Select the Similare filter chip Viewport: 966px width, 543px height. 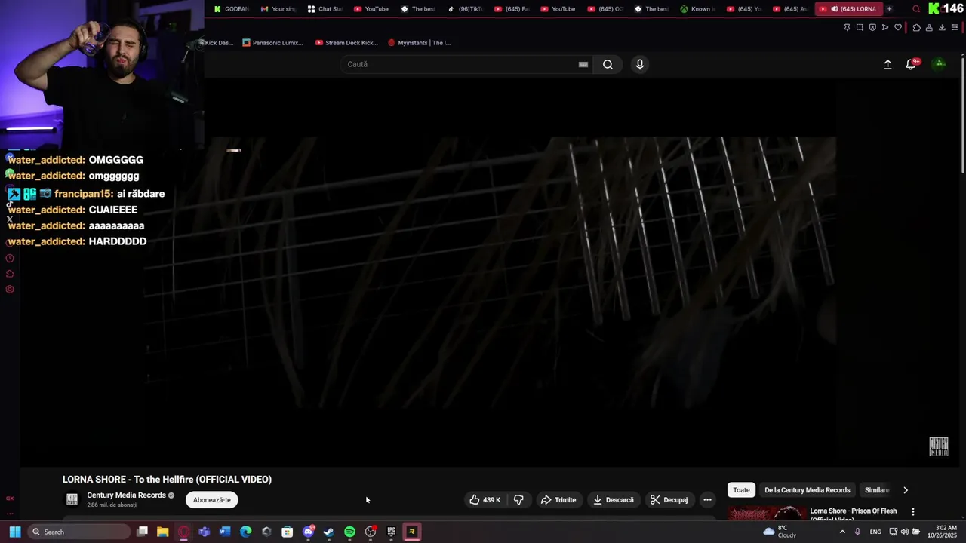click(877, 490)
